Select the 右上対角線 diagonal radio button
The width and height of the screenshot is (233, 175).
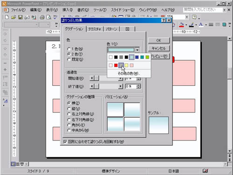[x=69, y=114]
